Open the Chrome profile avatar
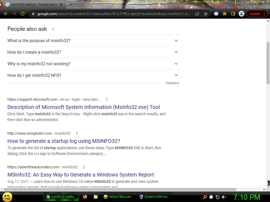Screen dimensions: 270x202 [242, 14]
